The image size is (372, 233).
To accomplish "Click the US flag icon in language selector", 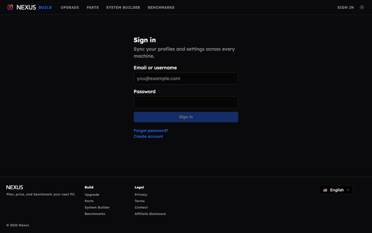I will [325, 190].
